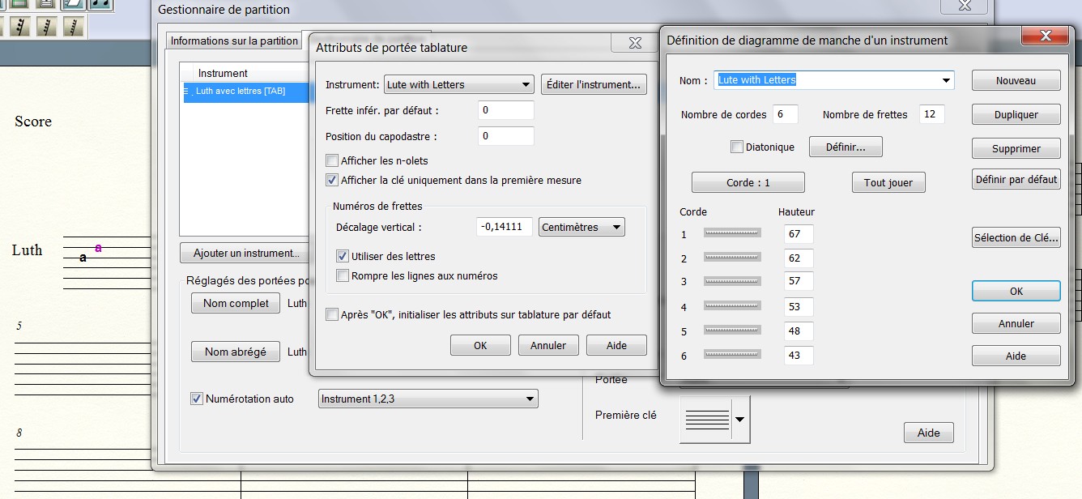Enable the Afficher les n-olets checkbox
1082x499 pixels.
332,160
